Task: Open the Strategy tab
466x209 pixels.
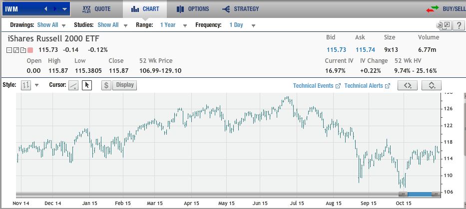Action: pyautogui.click(x=240, y=9)
